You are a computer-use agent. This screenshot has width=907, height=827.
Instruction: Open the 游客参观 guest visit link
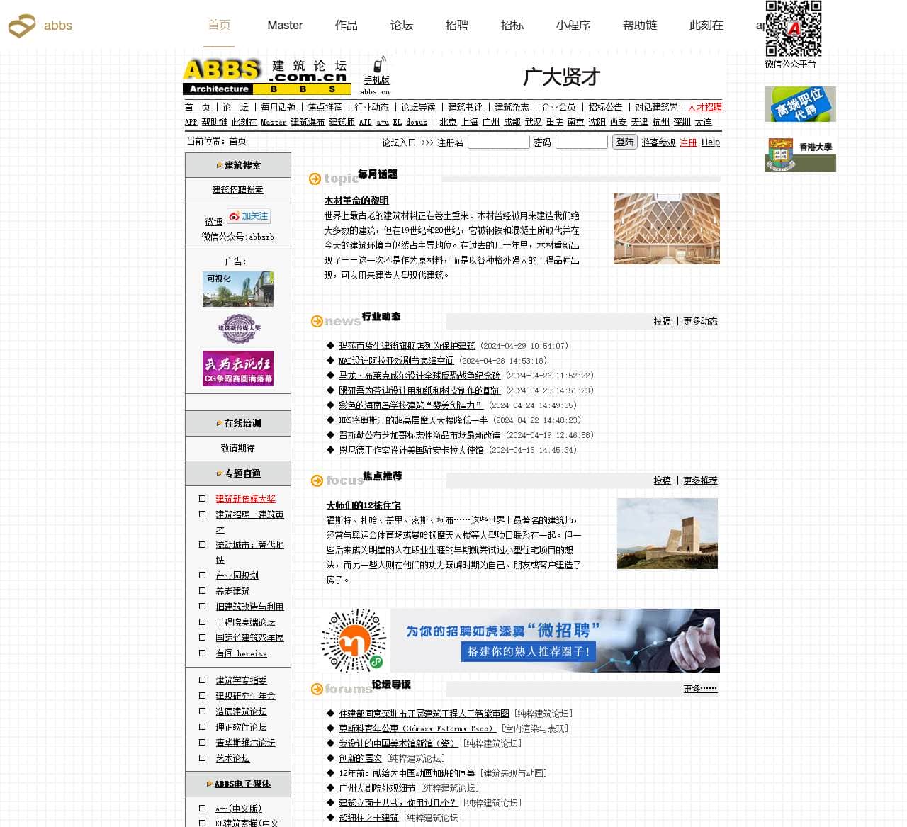pyautogui.click(x=659, y=142)
